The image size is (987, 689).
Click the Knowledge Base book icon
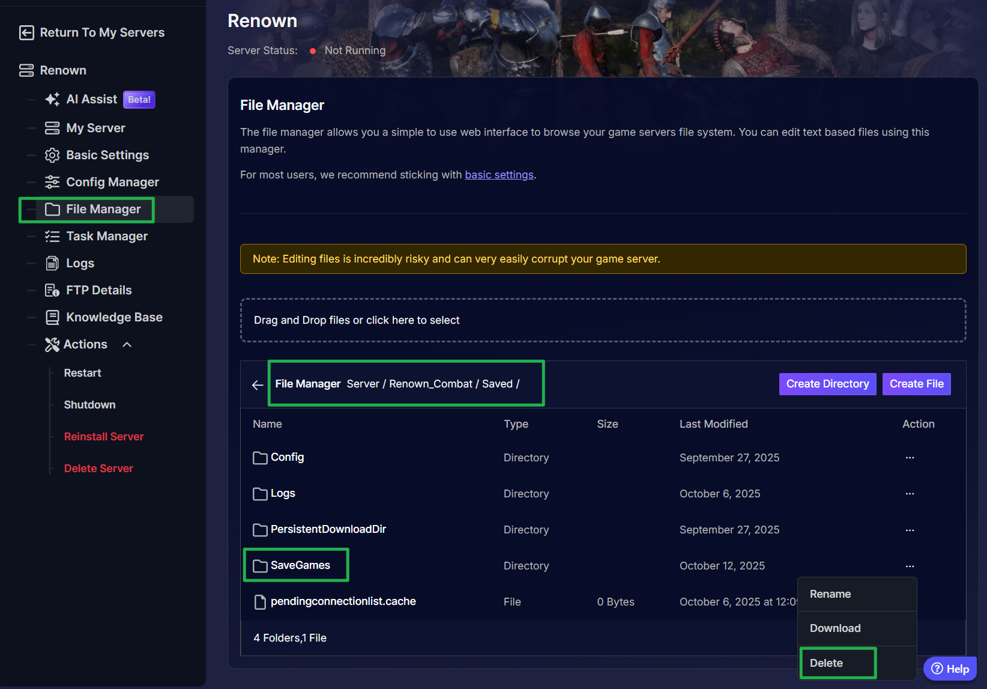click(52, 317)
